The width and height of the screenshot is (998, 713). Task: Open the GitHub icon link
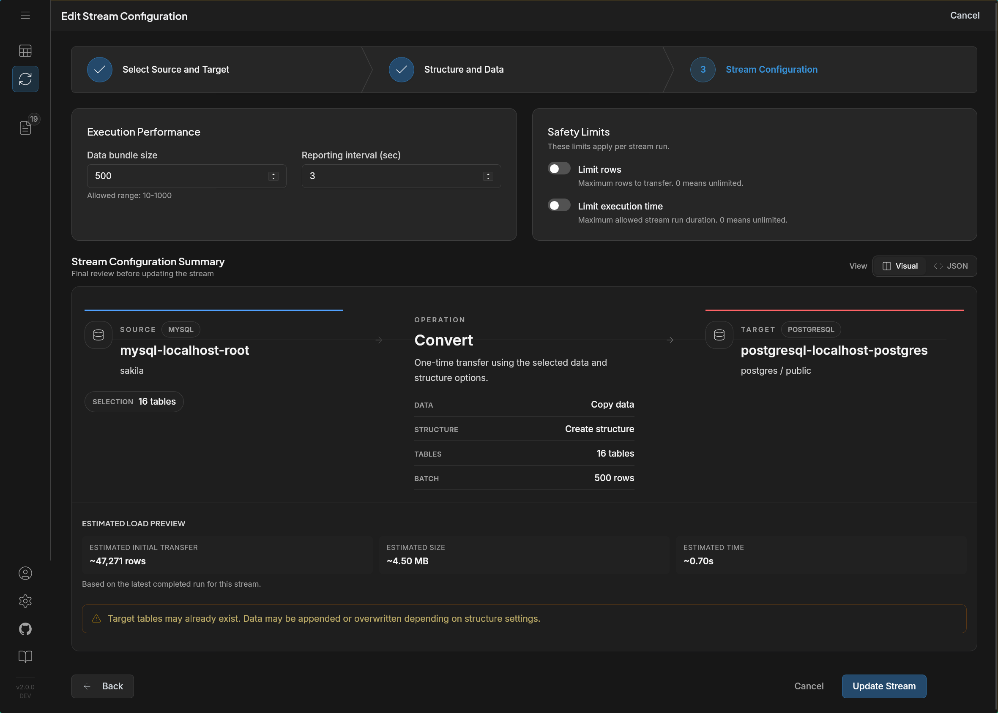25,629
